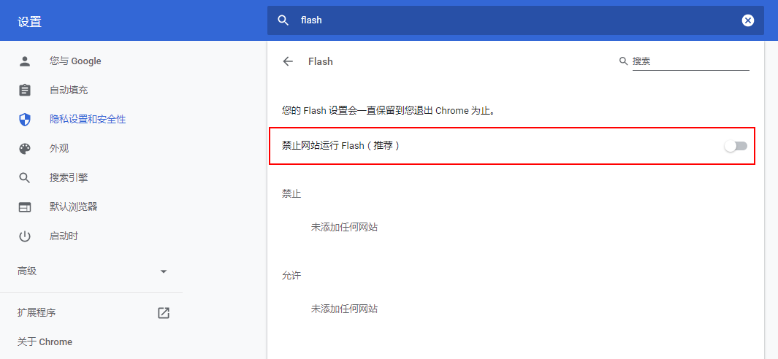Click the 设置 title in the header
This screenshot has width=778, height=359.
[x=30, y=22]
